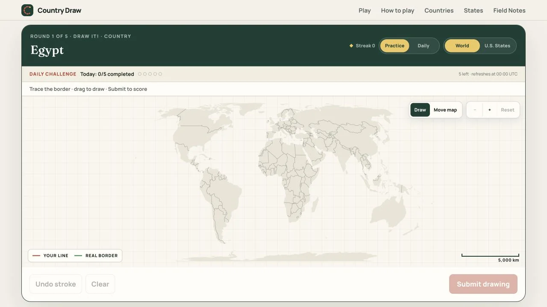
Task: Open the Play page
Action: [x=365, y=10]
